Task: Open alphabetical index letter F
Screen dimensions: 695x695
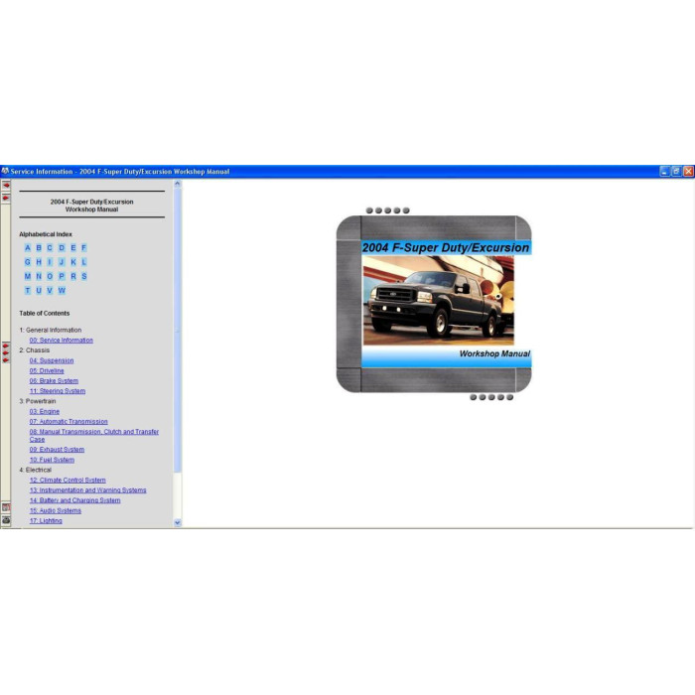Action: (83, 248)
